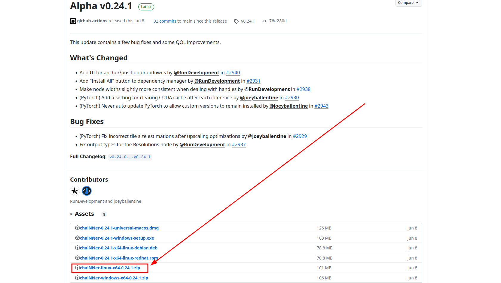
Task: Download chaiNNer-0.24.1-windows-setup.exe
Action: (117, 238)
